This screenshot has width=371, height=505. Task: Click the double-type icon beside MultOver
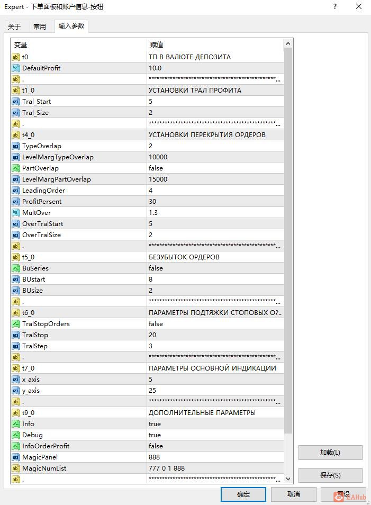(15, 213)
